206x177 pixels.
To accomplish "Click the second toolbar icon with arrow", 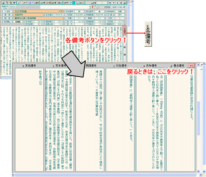I will tap(7, 3).
